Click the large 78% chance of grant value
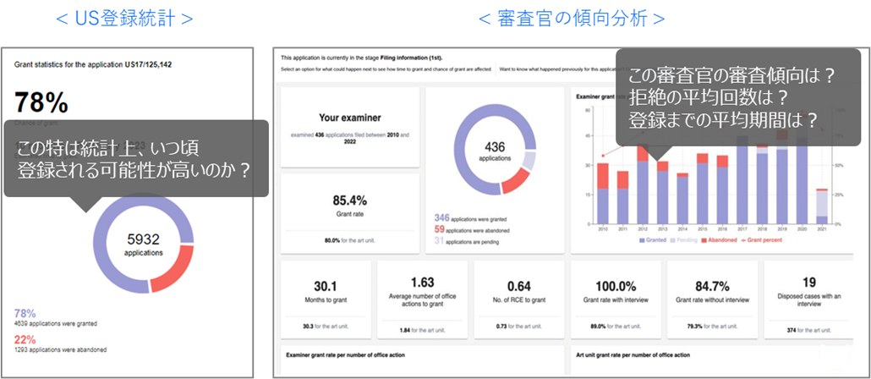This screenshot has width=871, height=379. pyautogui.click(x=41, y=103)
